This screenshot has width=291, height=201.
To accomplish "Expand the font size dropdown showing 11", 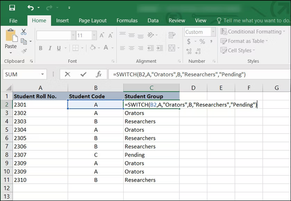I will [94, 35].
